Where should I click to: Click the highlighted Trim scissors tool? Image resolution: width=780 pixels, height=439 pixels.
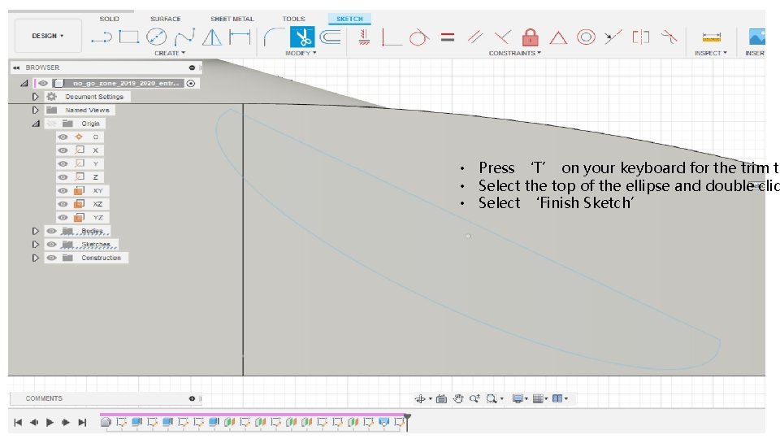tap(302, 37)
